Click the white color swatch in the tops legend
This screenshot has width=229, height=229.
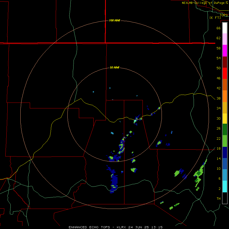[x=225, y=28]
